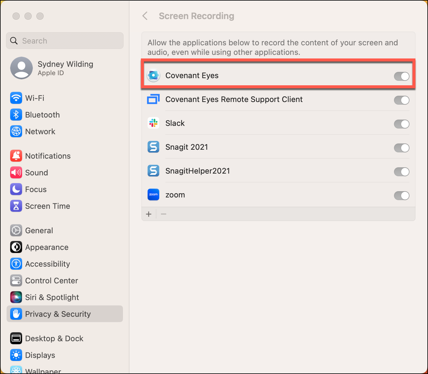Toggle the SnagitHelper2021 switch

click(401, 172)
